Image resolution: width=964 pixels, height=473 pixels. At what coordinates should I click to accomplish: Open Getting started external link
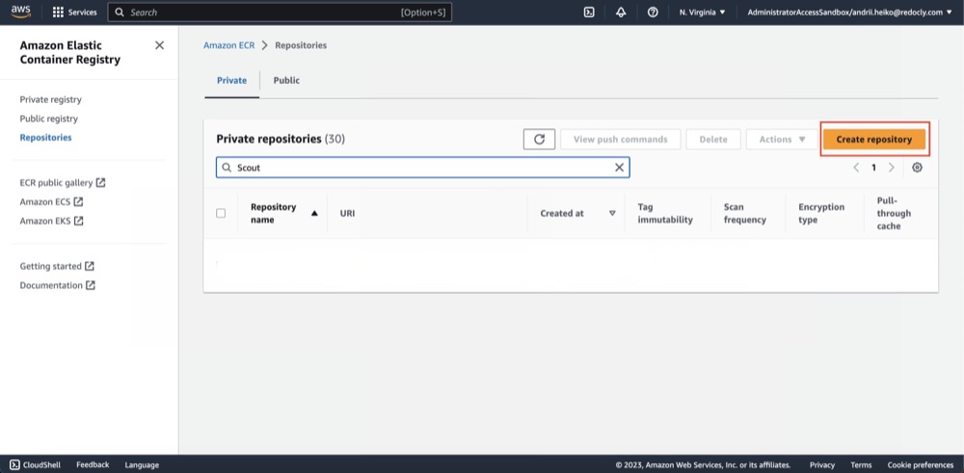pos(57,266)
